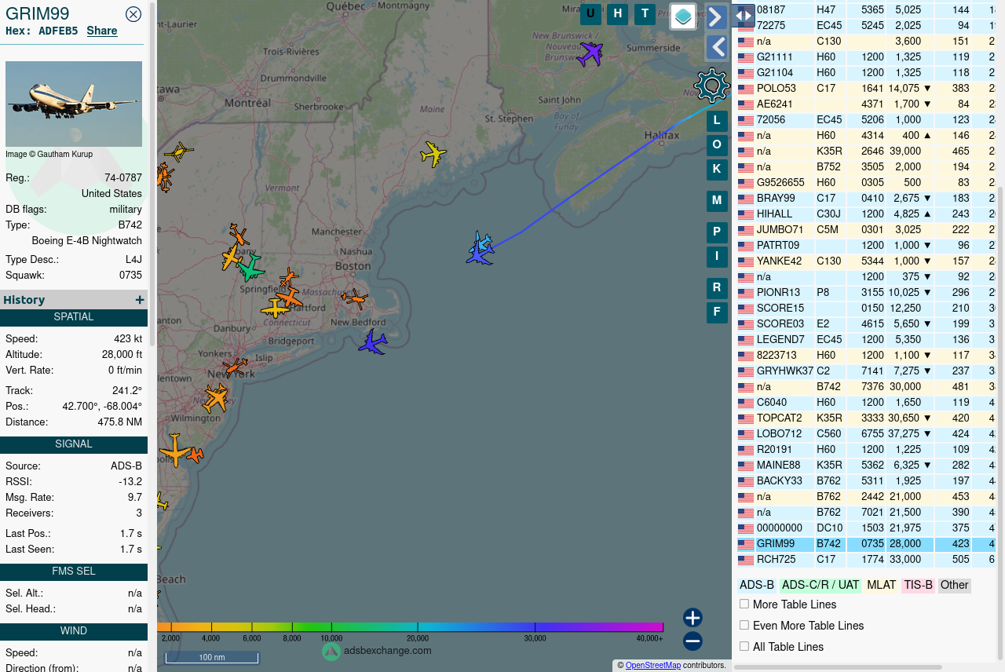Select the PIONR13 table row
This screenshot has height=672, width=1005.
point(868,293)
